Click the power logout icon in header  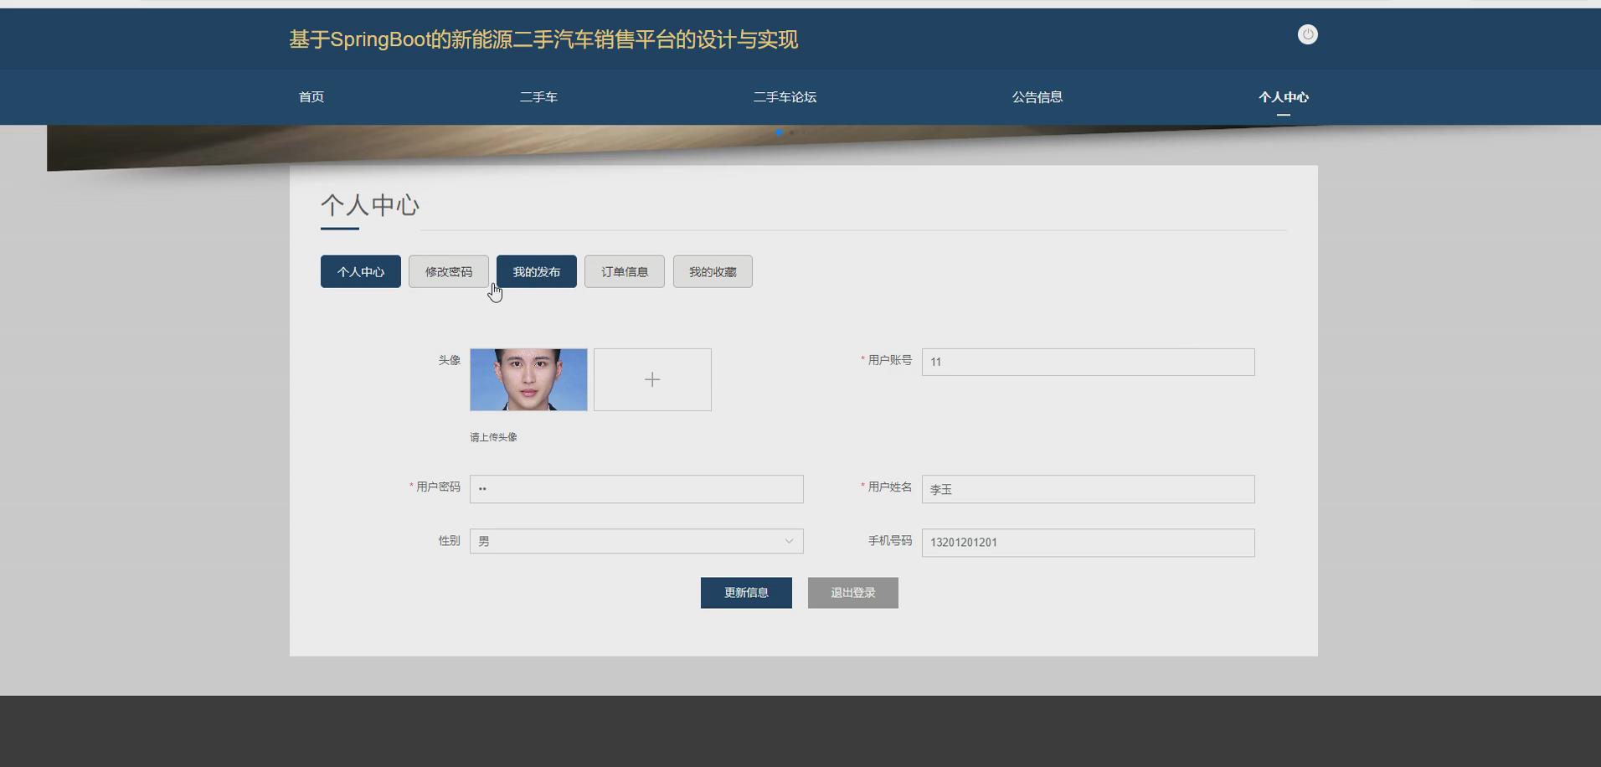click(1307, 34)
